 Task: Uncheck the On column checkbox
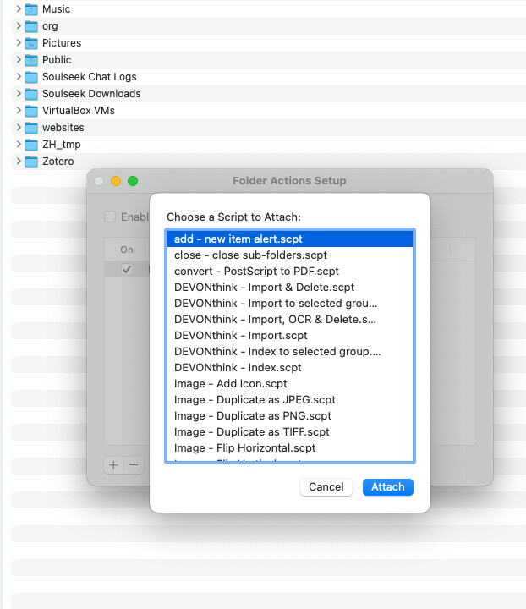[127, 269]
